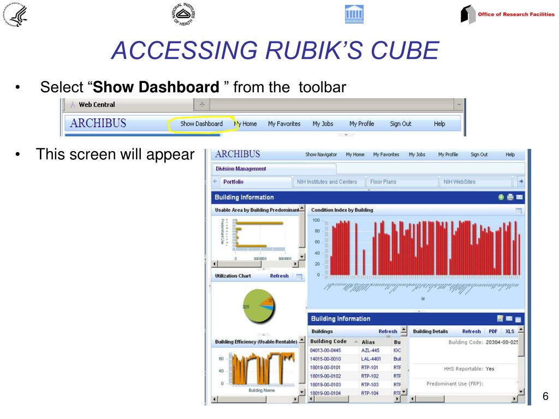
Task: Open a new browser tab with plus icon
Action: coord(202,104)
